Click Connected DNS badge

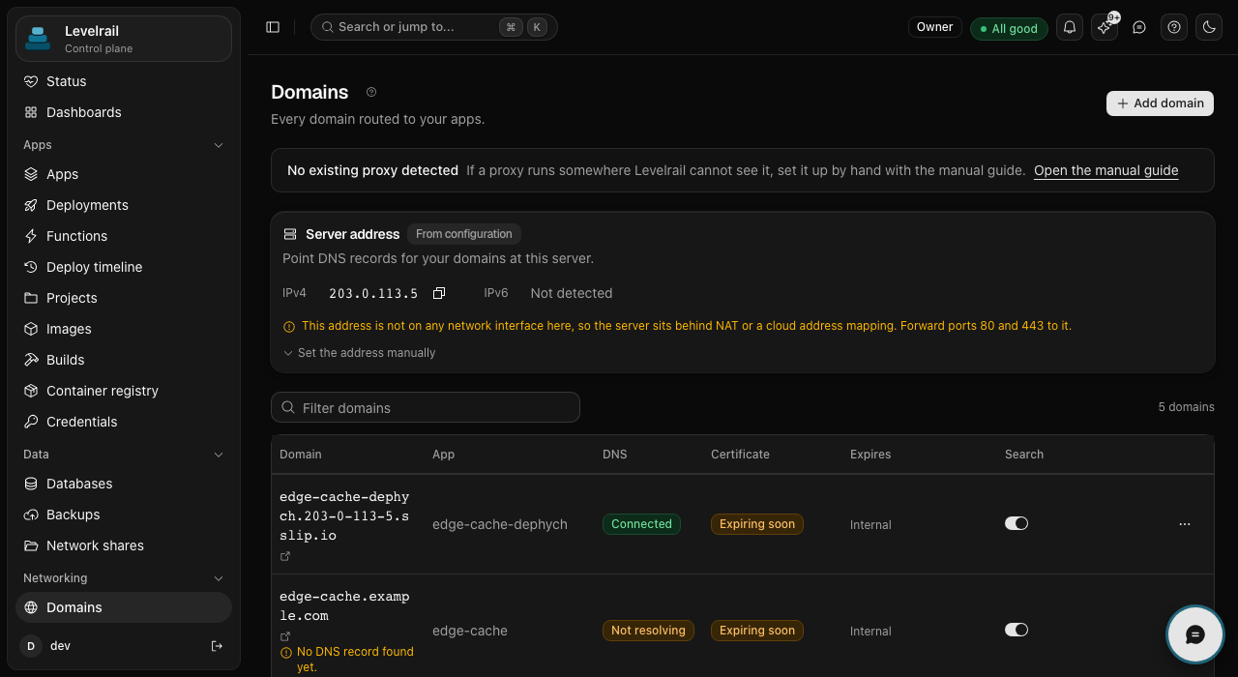pos(641,524)
